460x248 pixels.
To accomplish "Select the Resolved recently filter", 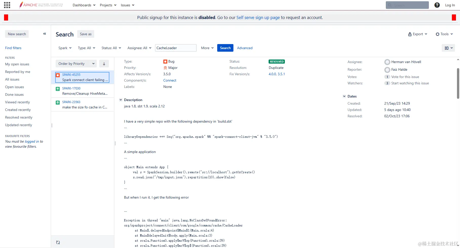I will [x=19, y=117].
